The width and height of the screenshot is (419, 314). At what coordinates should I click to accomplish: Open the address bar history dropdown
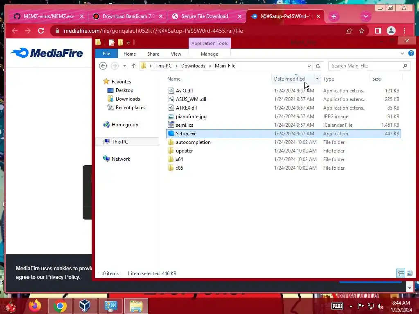(x=309, y=66)
